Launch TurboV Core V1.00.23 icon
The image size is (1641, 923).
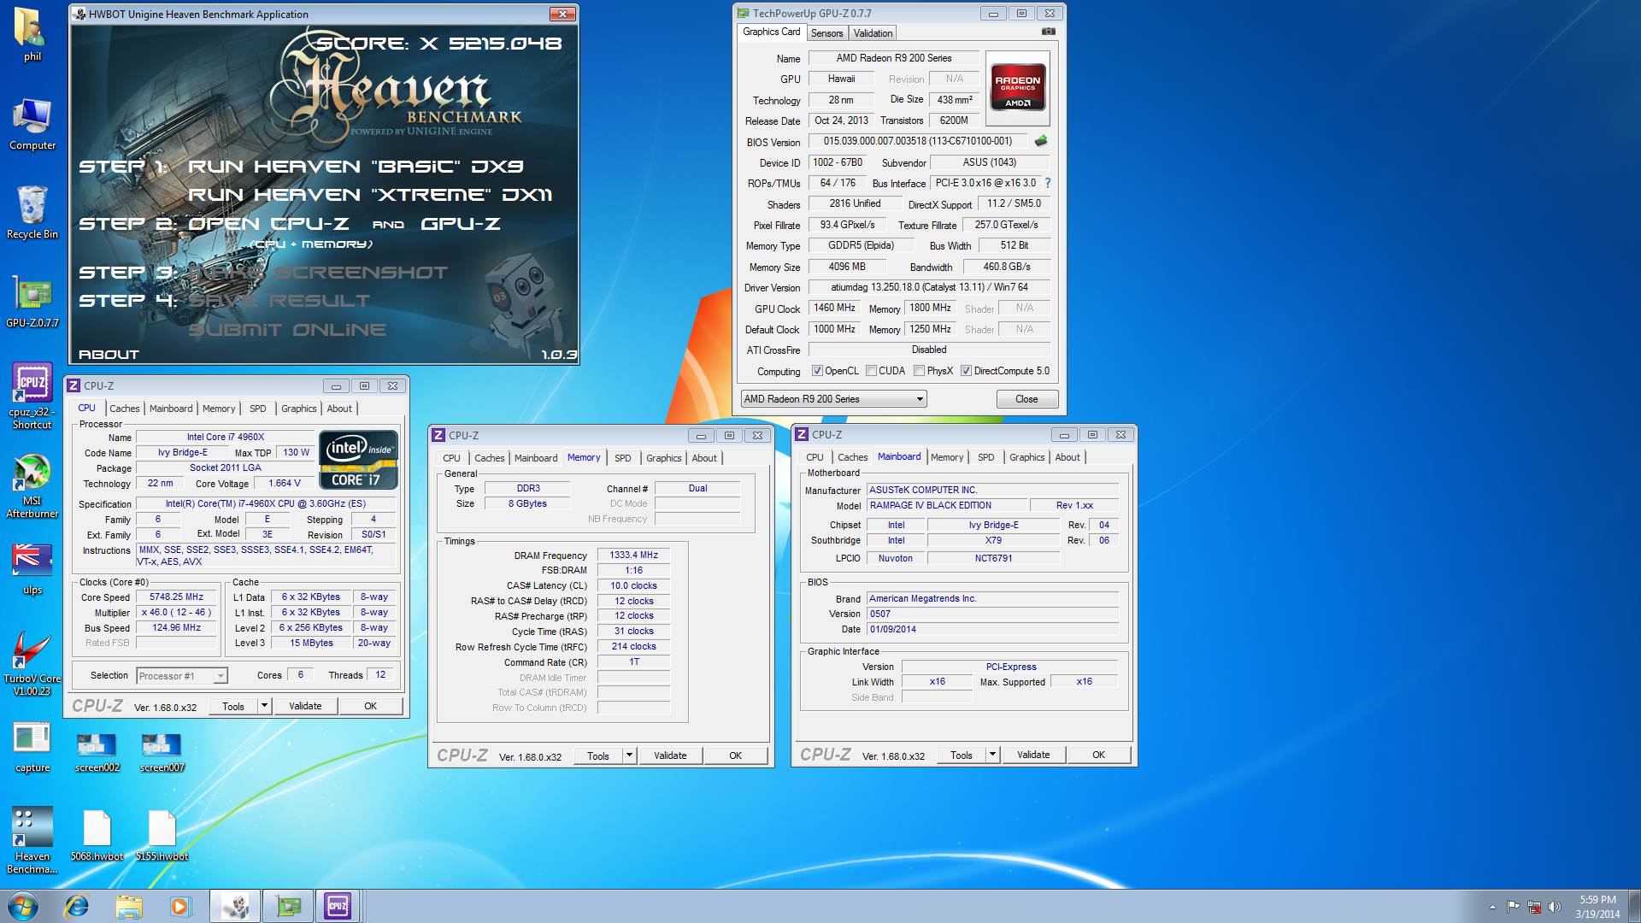(32, 662)
